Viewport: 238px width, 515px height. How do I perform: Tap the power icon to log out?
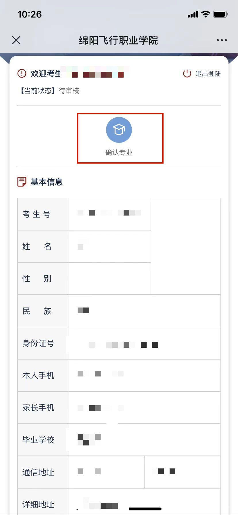pos(187,74)
